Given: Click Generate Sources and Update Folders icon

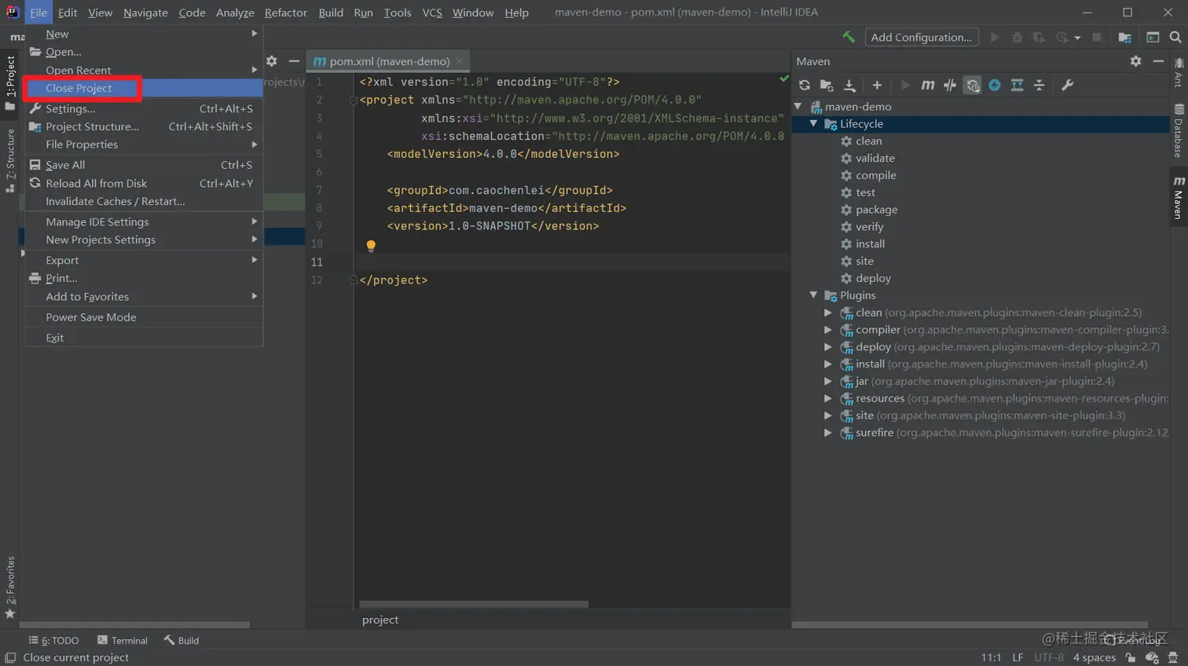Looking at the screenshot, I should [827, 85].
